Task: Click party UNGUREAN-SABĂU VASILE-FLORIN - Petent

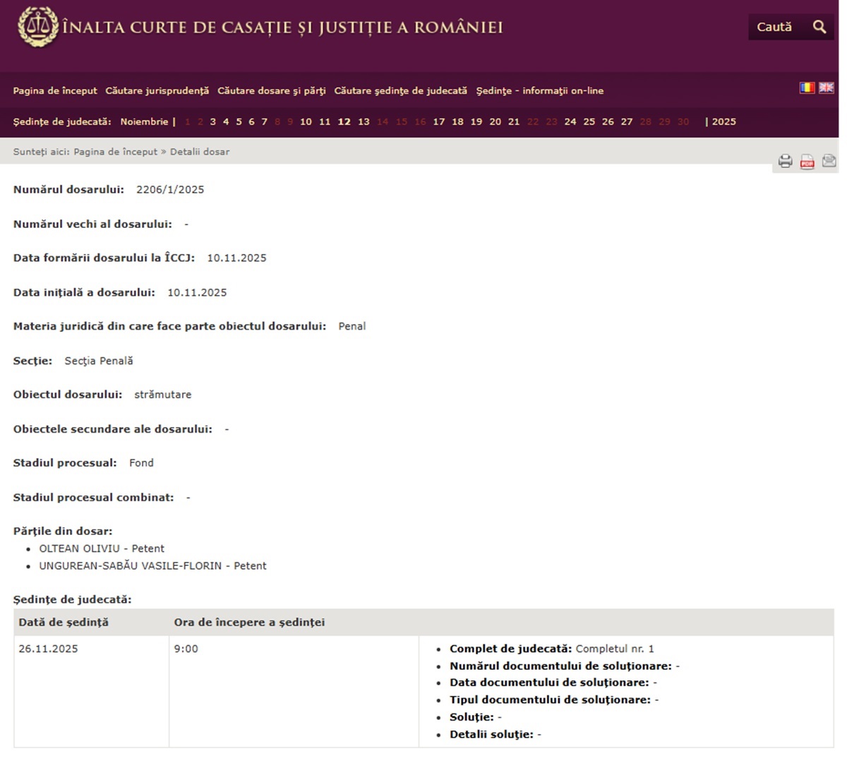Action: click(152, 565)
